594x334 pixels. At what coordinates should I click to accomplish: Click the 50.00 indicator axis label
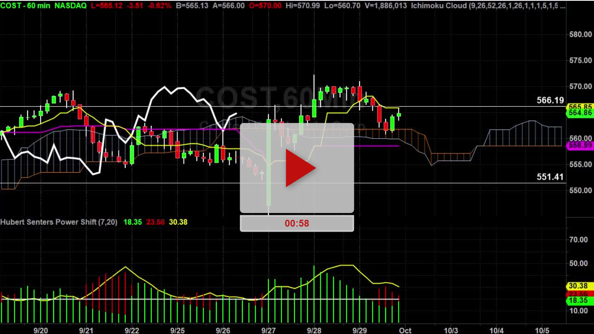point(578,263)
